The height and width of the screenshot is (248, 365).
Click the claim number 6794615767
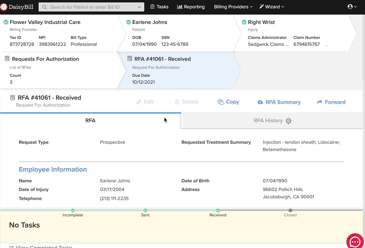[307, 44]
